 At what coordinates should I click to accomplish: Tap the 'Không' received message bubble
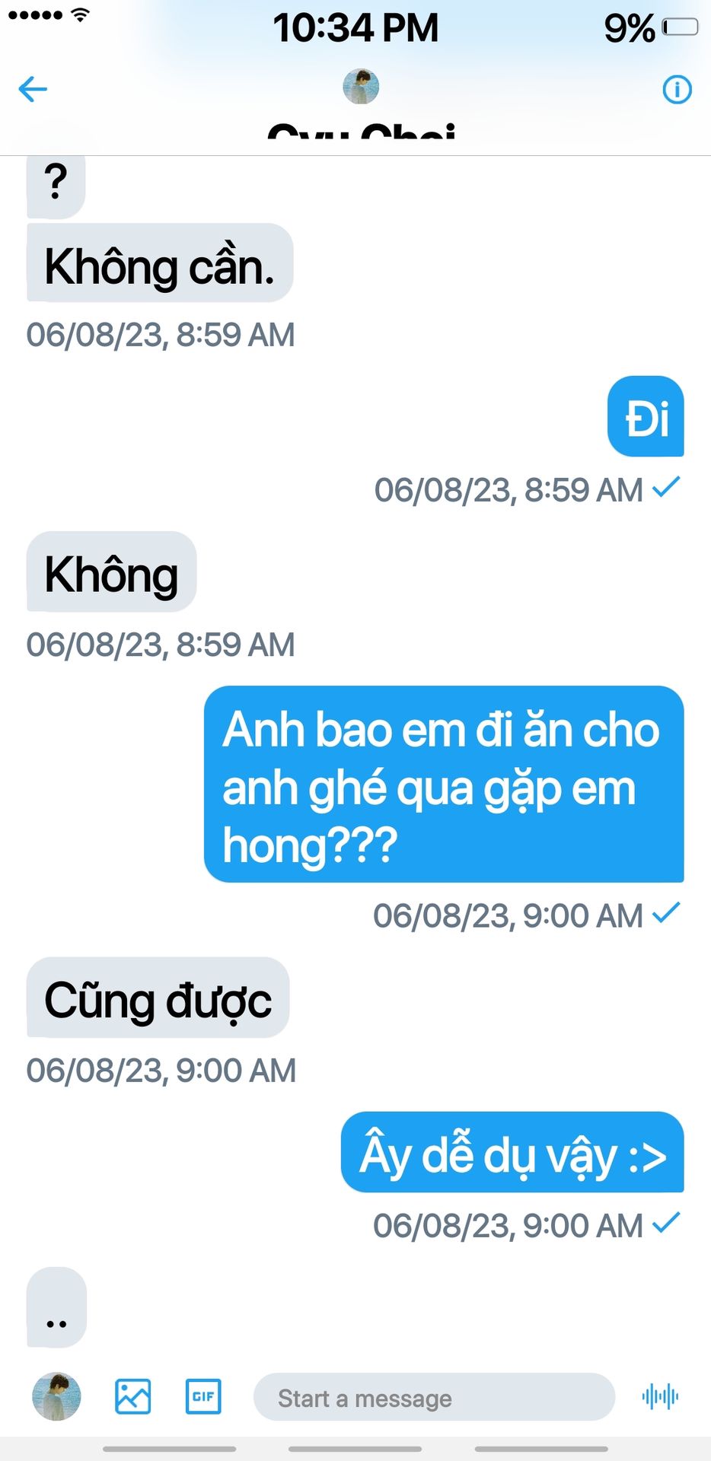[112, 571]
